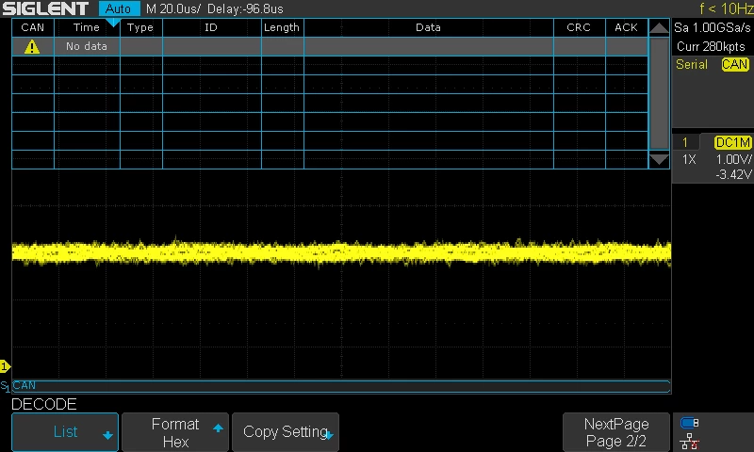The height and width of the screenshot is (452, 754).
Task: Click the Auto trigger mode indicator
Action: (x=119, y=8)
